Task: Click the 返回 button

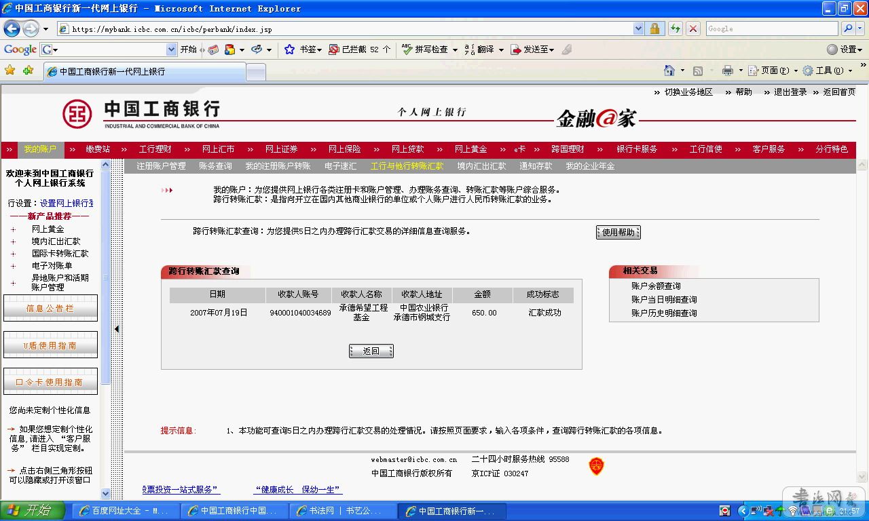Action: click(x=371, y=351)
